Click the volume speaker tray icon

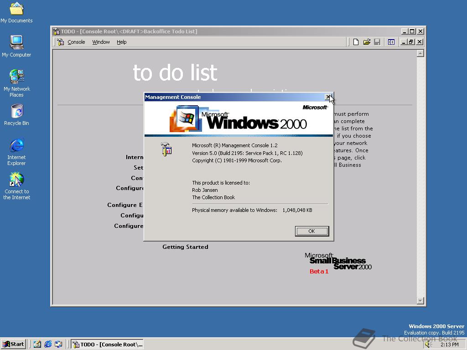[428, 345]
